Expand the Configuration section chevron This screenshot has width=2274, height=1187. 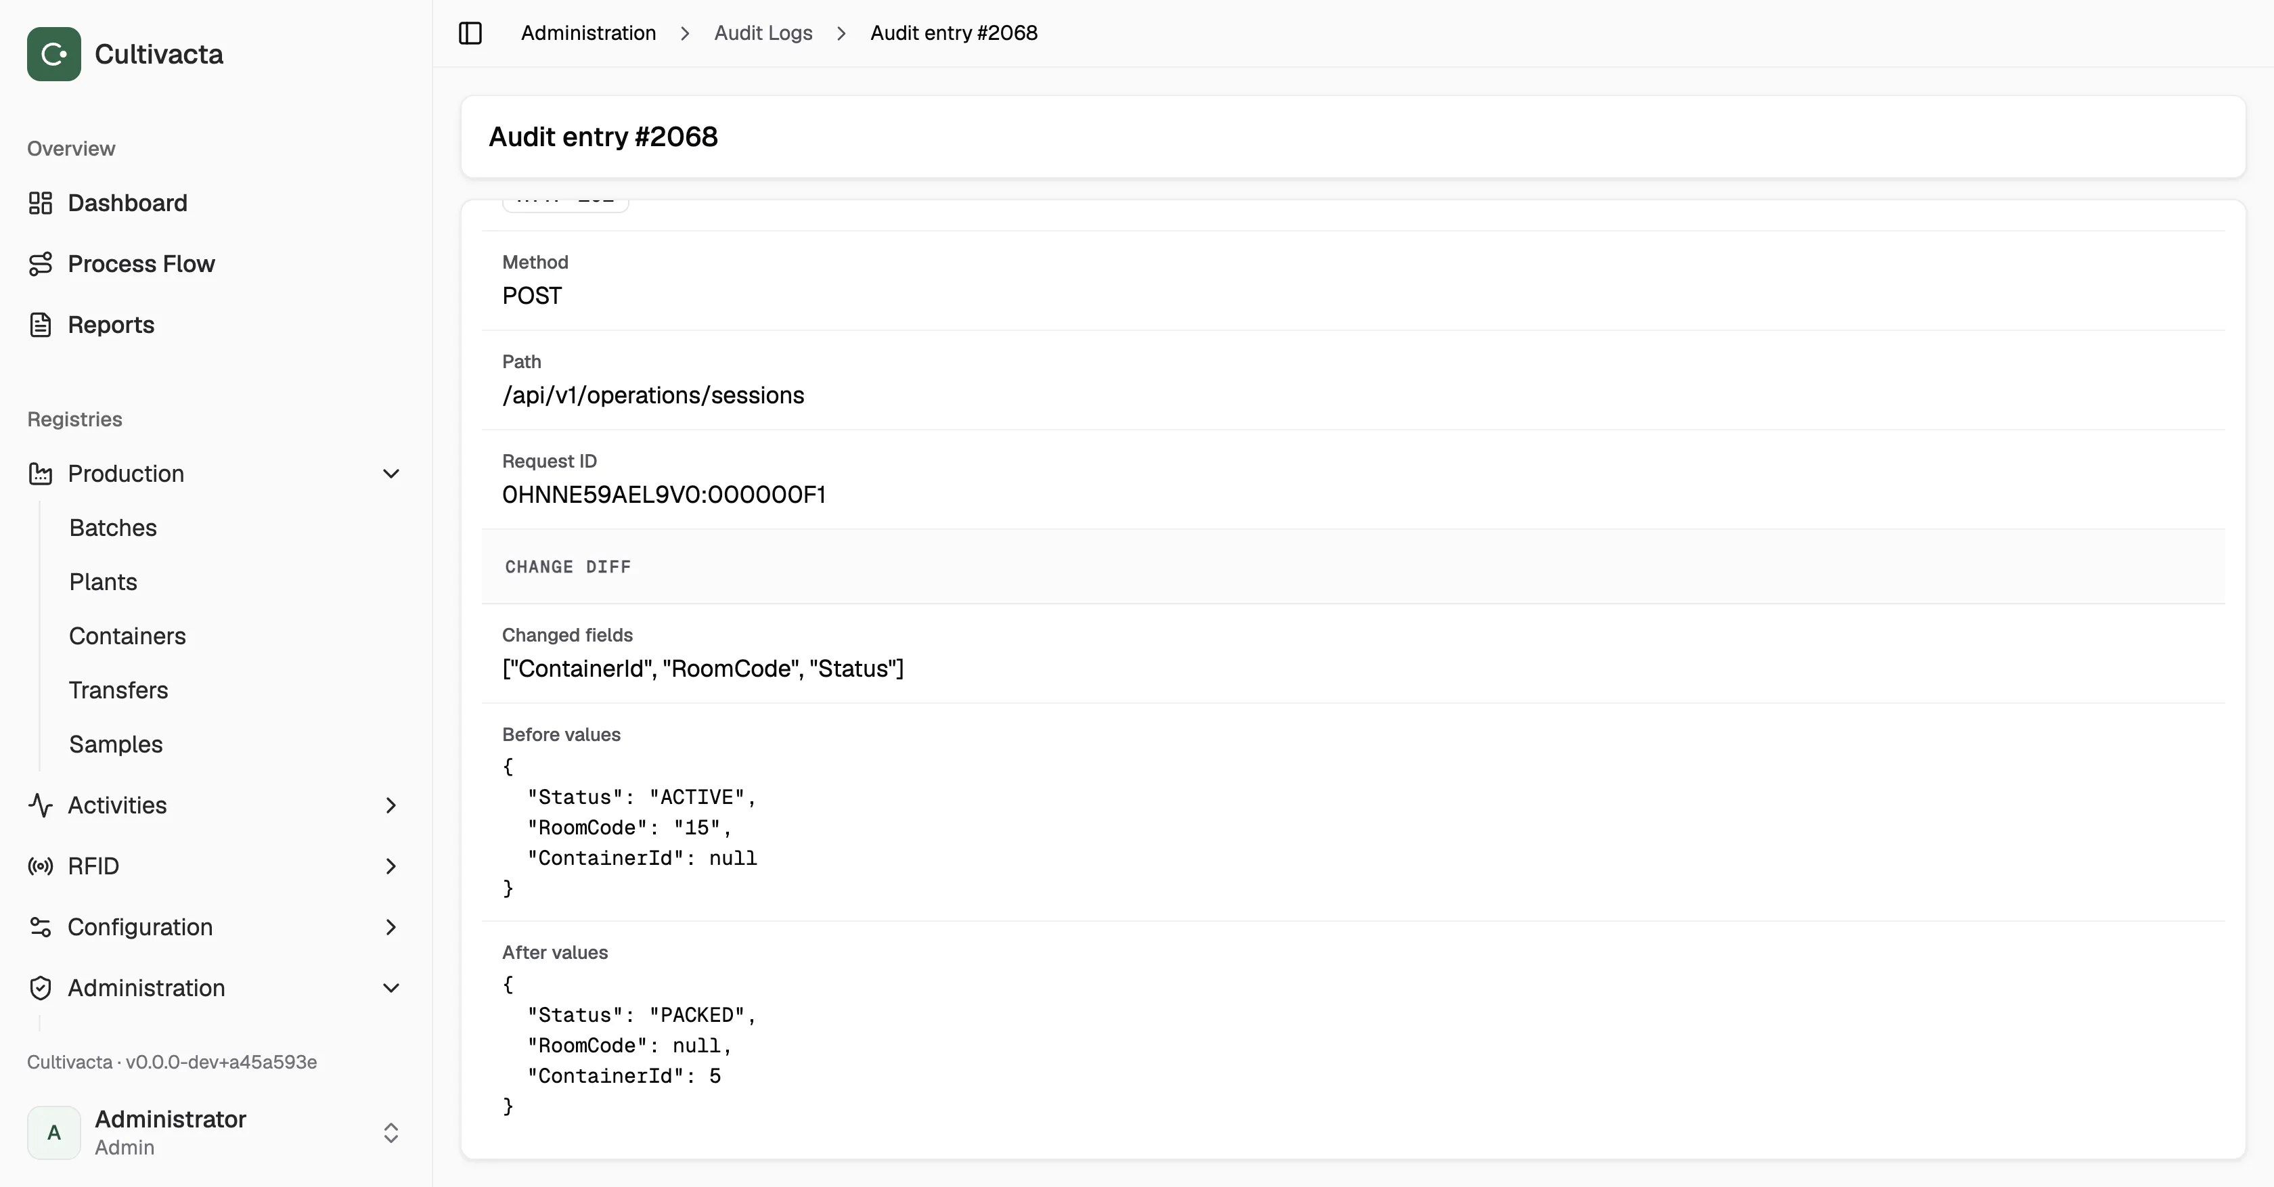[x=391, y=926]
